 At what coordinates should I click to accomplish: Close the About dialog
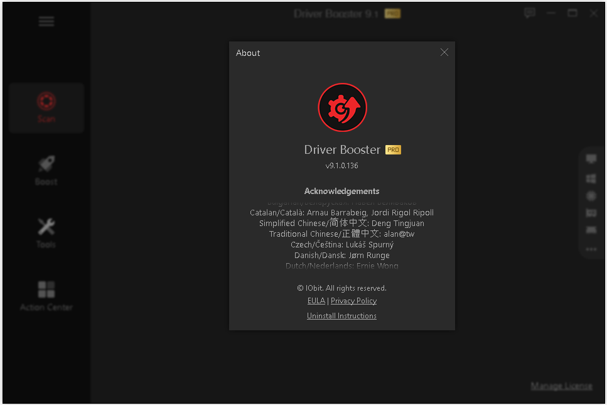pyautogui.click(x=444, y=52)
